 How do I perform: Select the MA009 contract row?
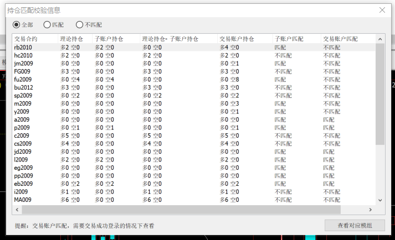23,200
